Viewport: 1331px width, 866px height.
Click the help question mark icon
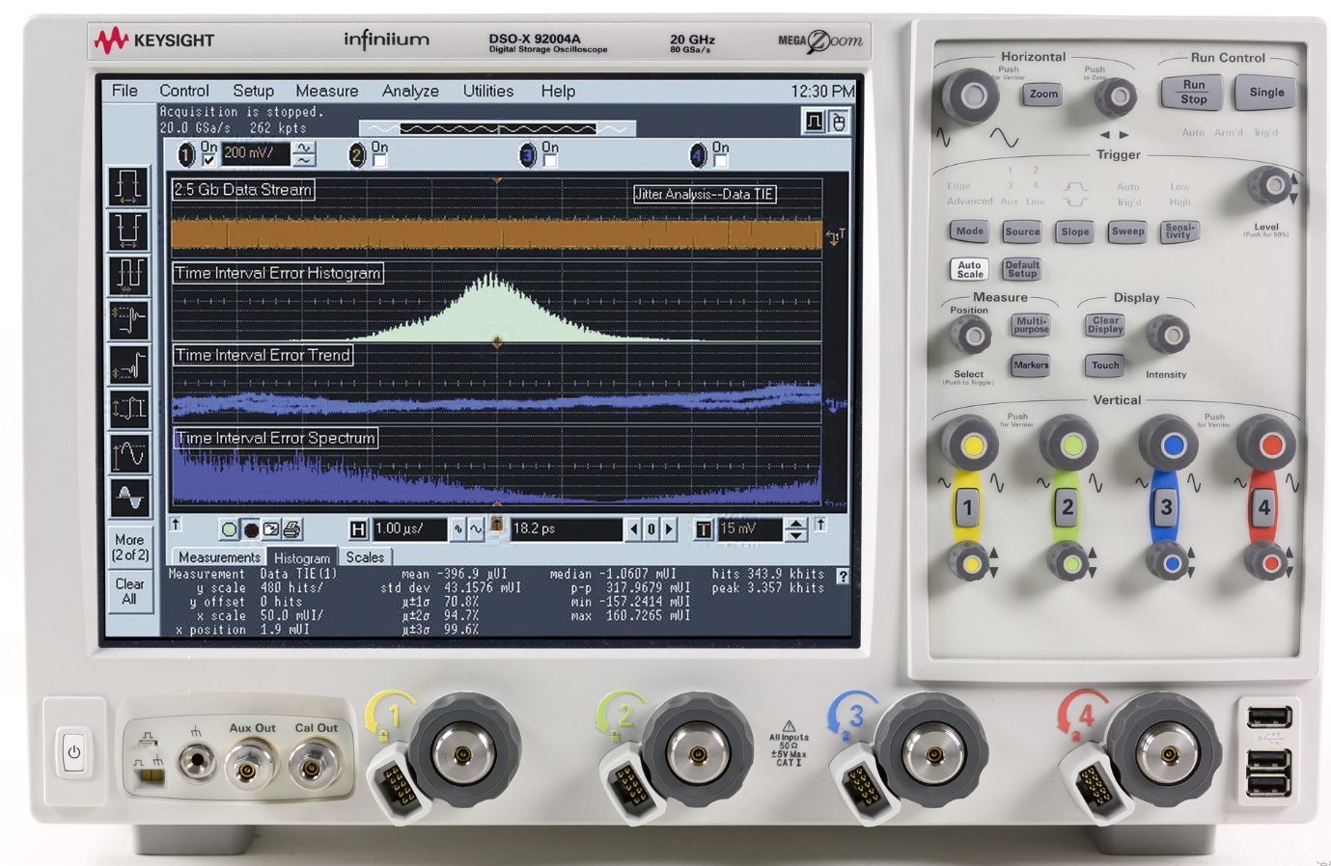coord(843,576)
